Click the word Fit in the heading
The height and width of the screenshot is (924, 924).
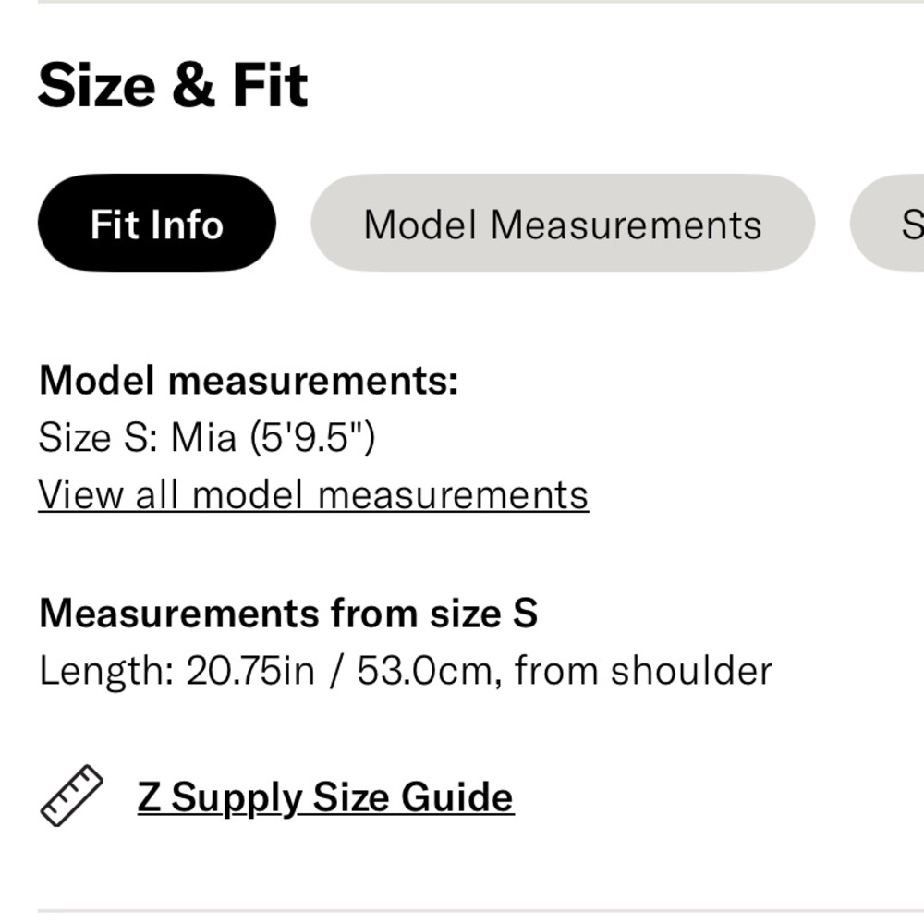click(271, 85)
